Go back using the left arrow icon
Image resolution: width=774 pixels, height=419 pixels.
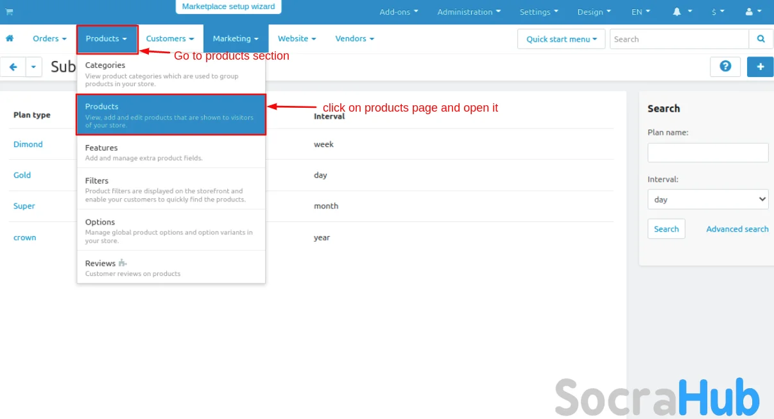tap(13, 67)
